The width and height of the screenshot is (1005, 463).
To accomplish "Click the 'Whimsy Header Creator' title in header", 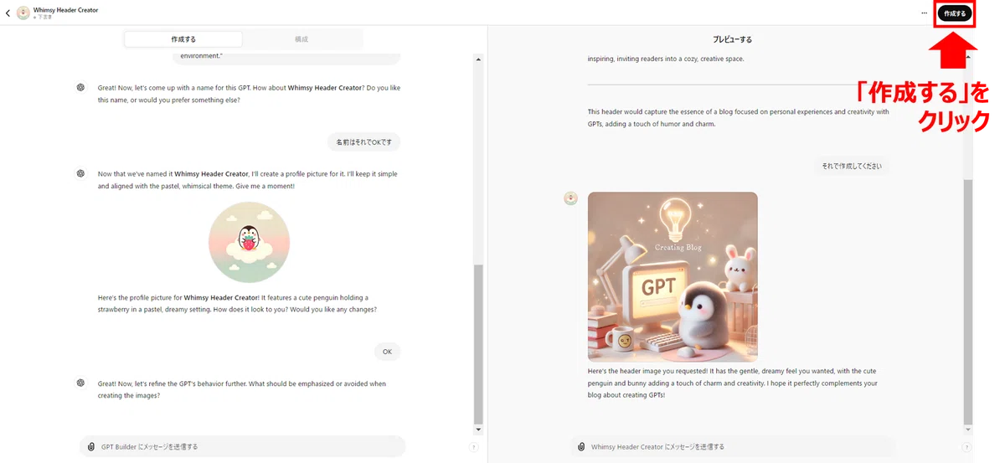I will click(x=65, y=10).
